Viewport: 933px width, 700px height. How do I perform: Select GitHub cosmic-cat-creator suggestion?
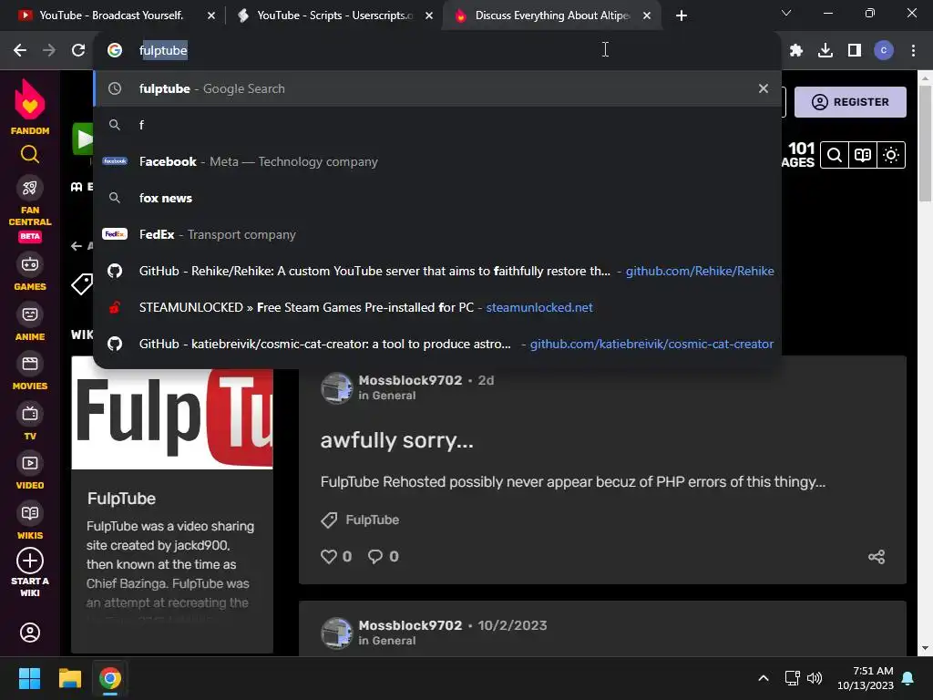437,344
